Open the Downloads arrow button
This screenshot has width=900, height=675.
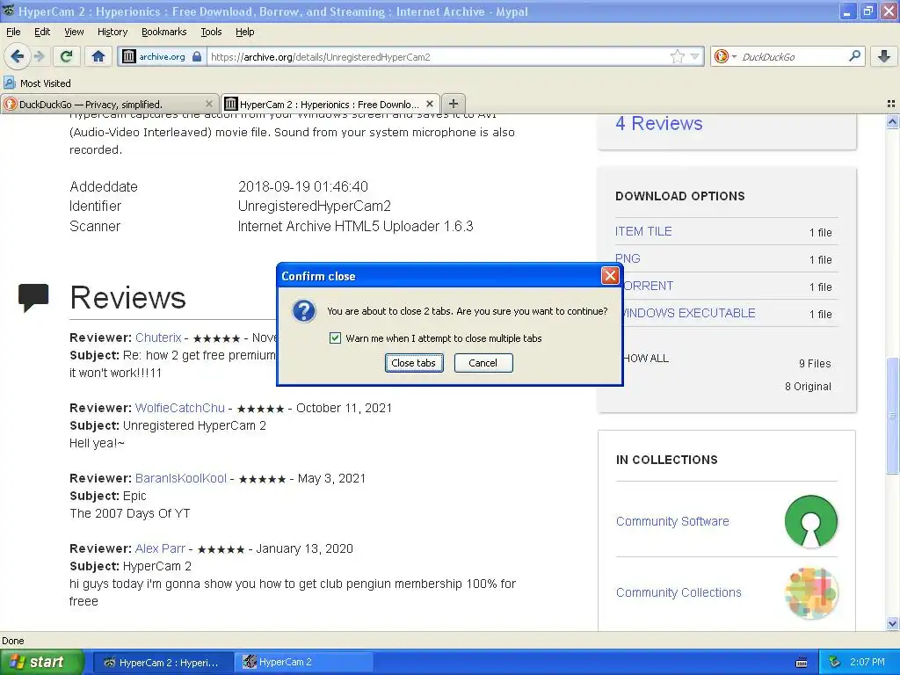pyautogui.click(x=884, y=56)
